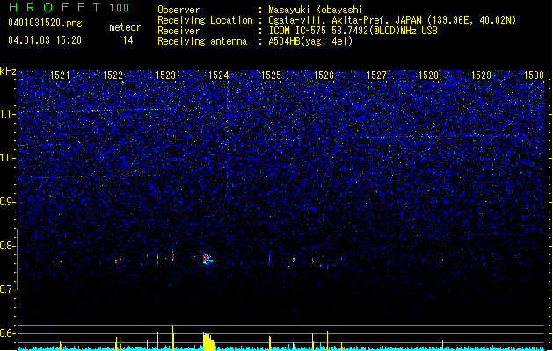The height and width of the screenshot is (351, 553).
Task: Click the 1523 time axis marker
Action: [166, 75]
